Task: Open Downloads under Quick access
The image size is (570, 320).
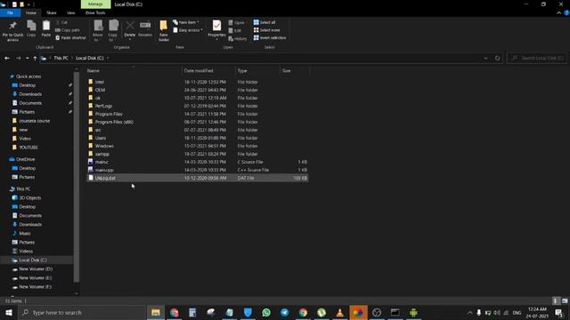Action: pyautogui.click(x=30, y=94)
